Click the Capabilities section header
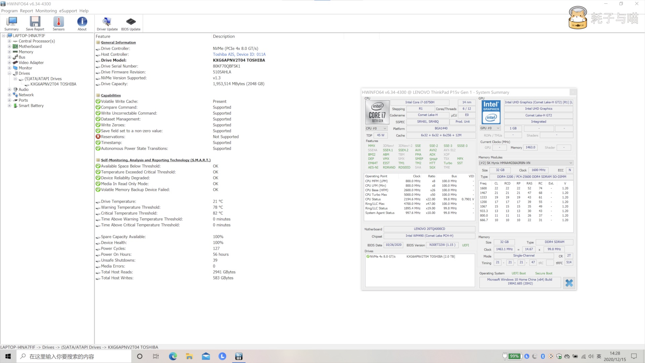 click(x=111, y=95)
